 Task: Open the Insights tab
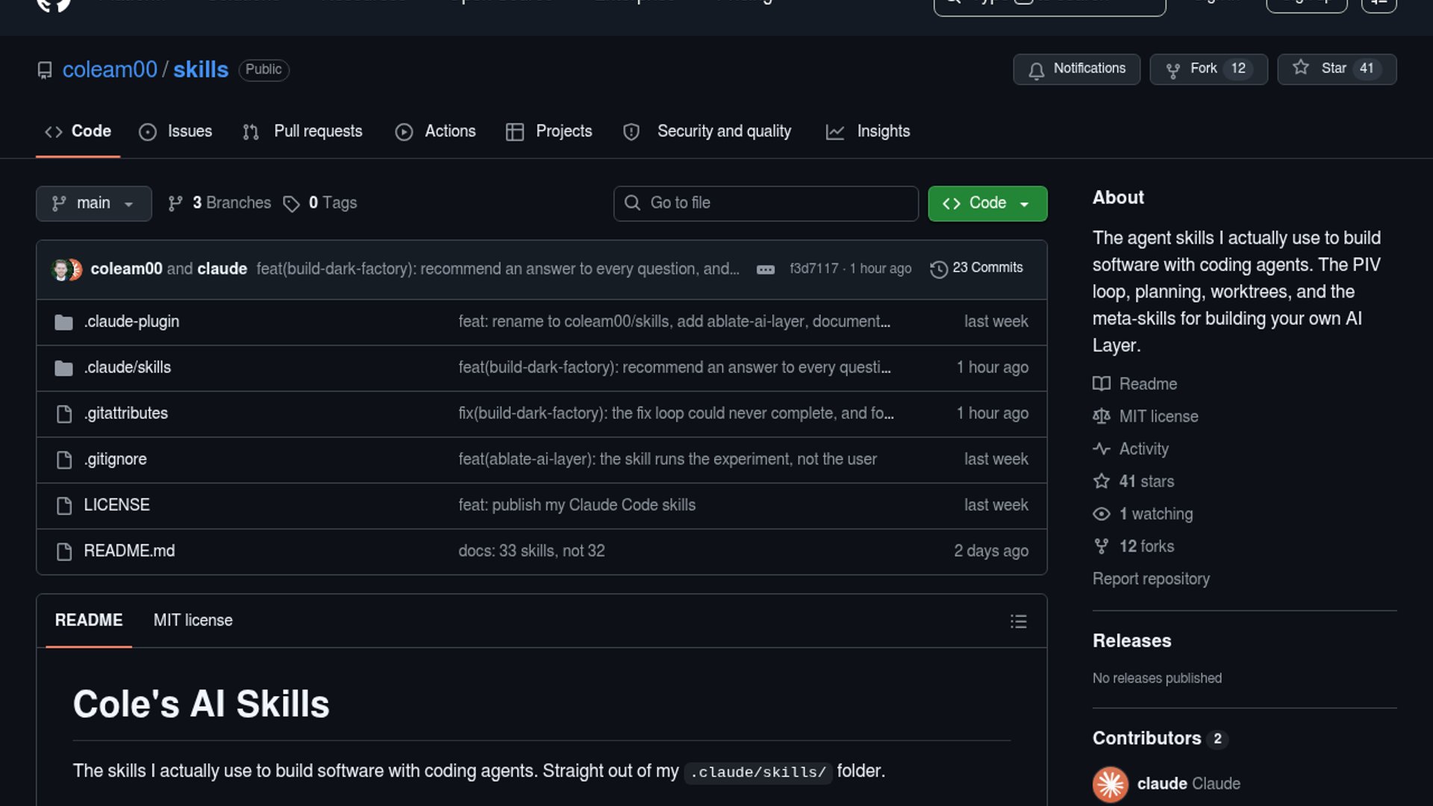(x=868, y=131)
